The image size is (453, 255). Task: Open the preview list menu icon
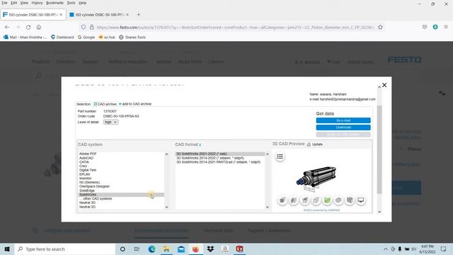pos(280,157)
